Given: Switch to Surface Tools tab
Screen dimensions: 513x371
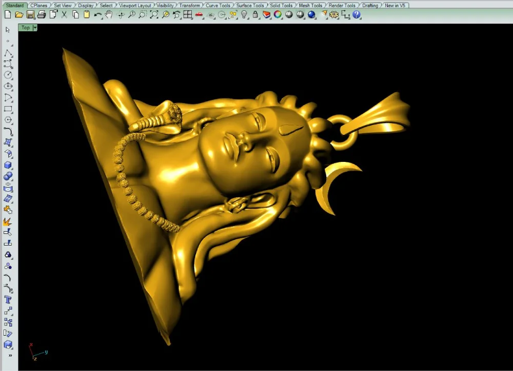Looking at the screenshot, I should tap(250, 5).
